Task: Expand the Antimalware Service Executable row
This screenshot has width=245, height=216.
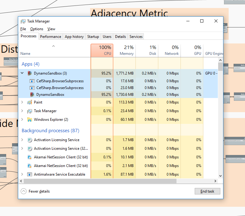Action: [x=22, y=174]
